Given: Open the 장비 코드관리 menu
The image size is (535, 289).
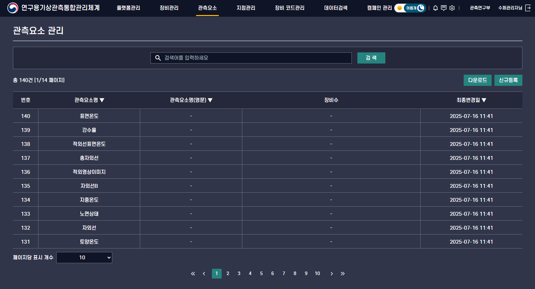Looking at the screenshot, I should coord(290,8).
